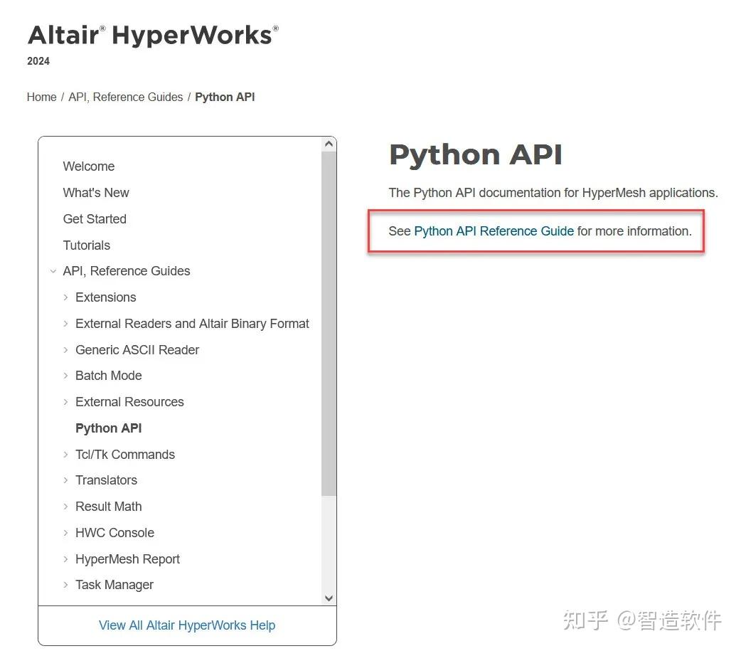Screen dimensions: 741x651
Task: Open the Tutorials section
Action: (86, 245)
